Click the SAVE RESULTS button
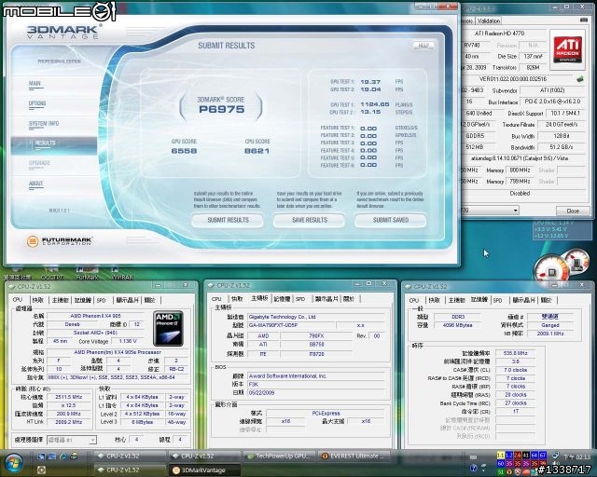Screen dimensions: 597x477 309,220
